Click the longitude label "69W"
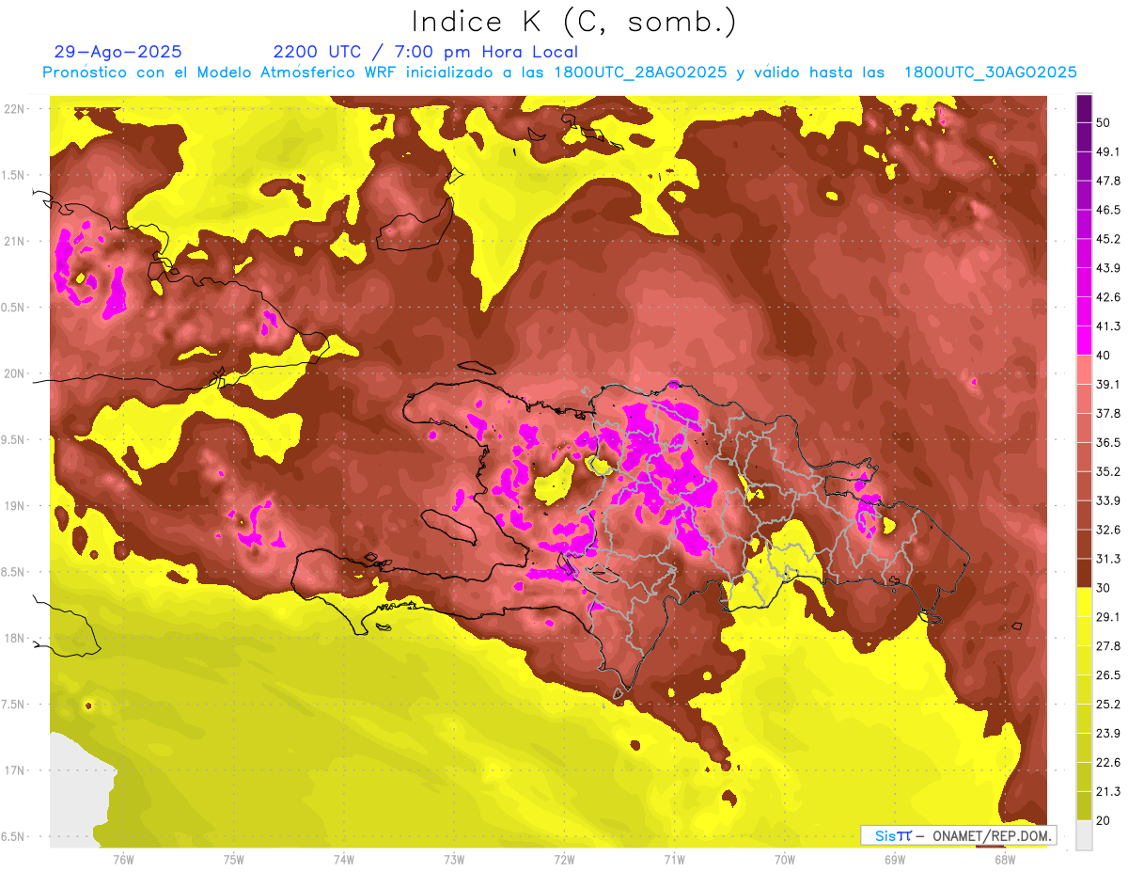This screenshot has height=872, width=1128. 894,860
